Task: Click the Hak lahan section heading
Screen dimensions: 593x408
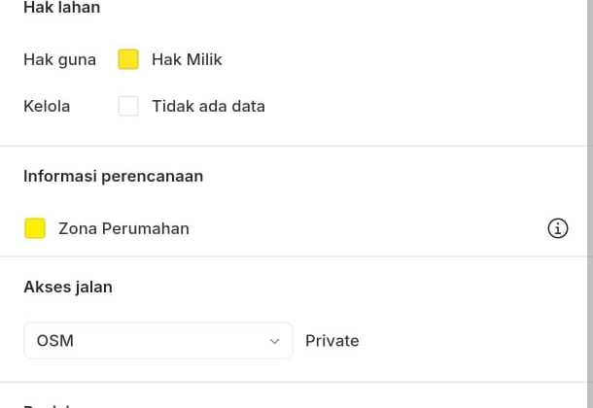Action: click(x=62, y=8)
